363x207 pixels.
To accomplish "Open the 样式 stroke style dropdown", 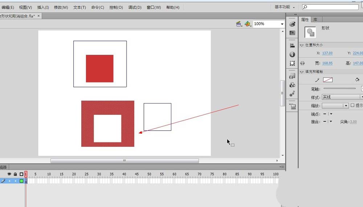I will 342,97.
